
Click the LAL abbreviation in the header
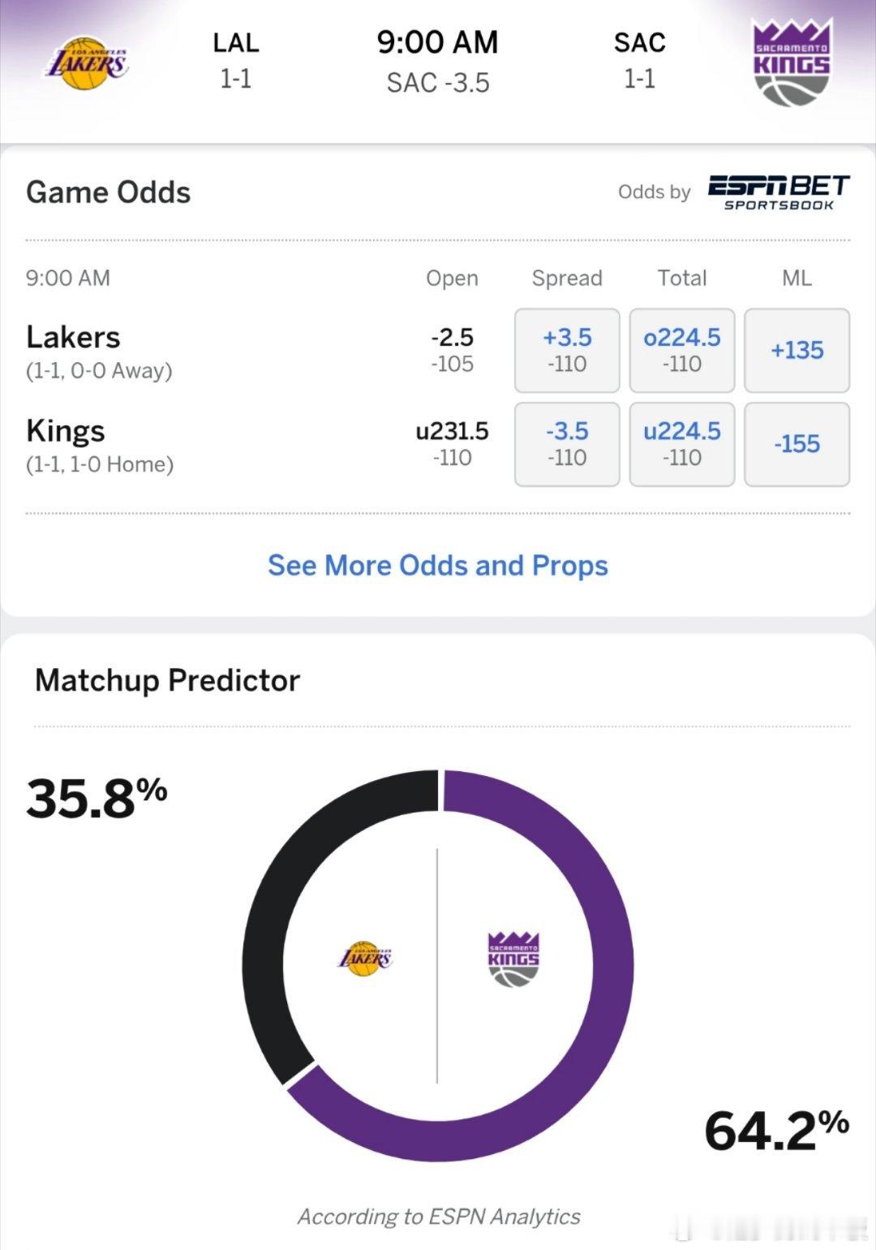(236, 42)
